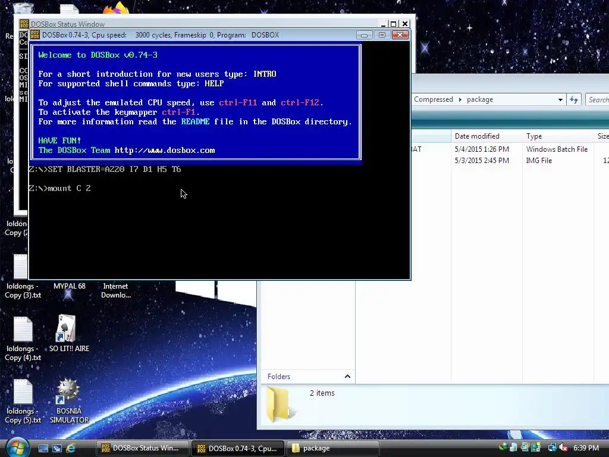This screenshot has width=609, height=457.
Task: Click the Welcome to DOSBox v0.74-3 heading
Action: (98, 55)
